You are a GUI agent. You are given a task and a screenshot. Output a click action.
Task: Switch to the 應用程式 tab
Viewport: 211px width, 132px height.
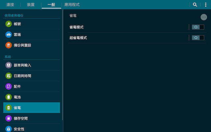click(72, 5)
